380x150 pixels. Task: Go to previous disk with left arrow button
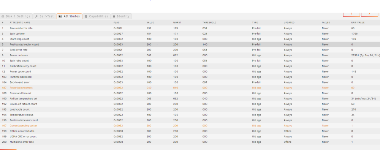coord(351,14)
